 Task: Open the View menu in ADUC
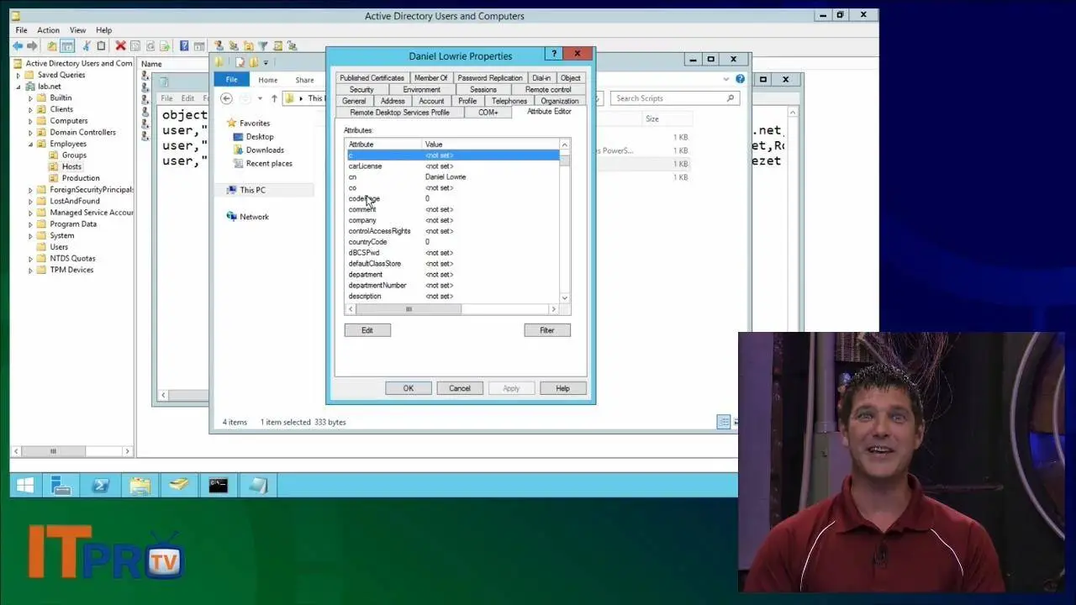tap(77, 30)
